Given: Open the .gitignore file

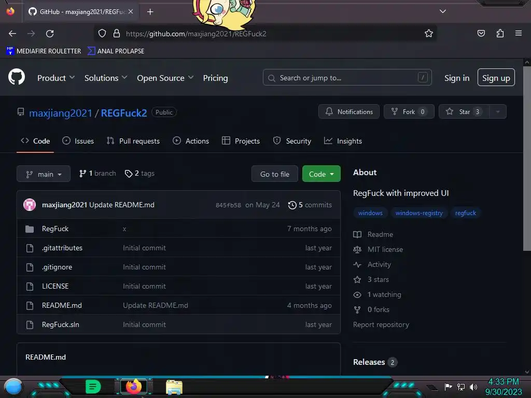Looking at the screenshot, I should click(57, 267).
